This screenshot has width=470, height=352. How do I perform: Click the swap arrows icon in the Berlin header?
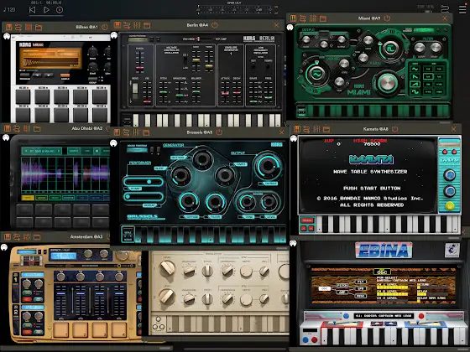pyautogui.click(x=127, y=25)
